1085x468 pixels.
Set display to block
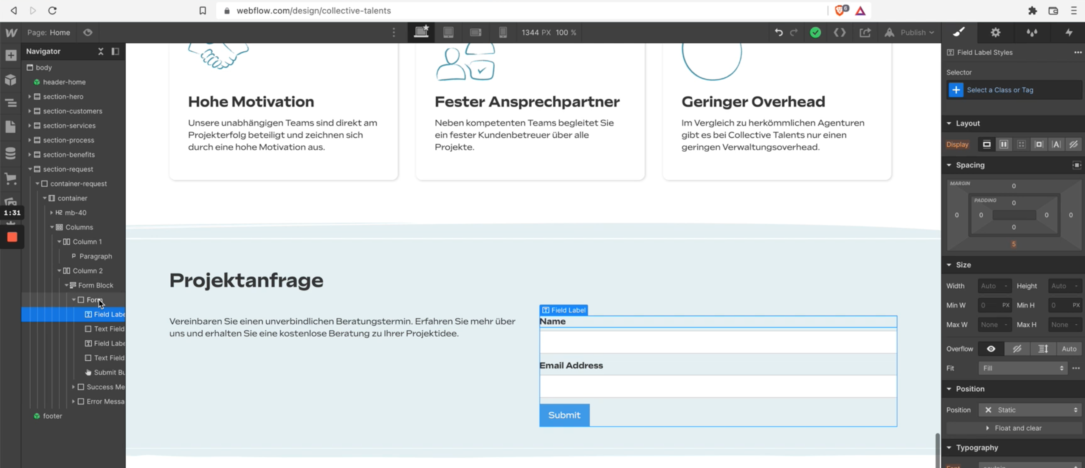986,144
